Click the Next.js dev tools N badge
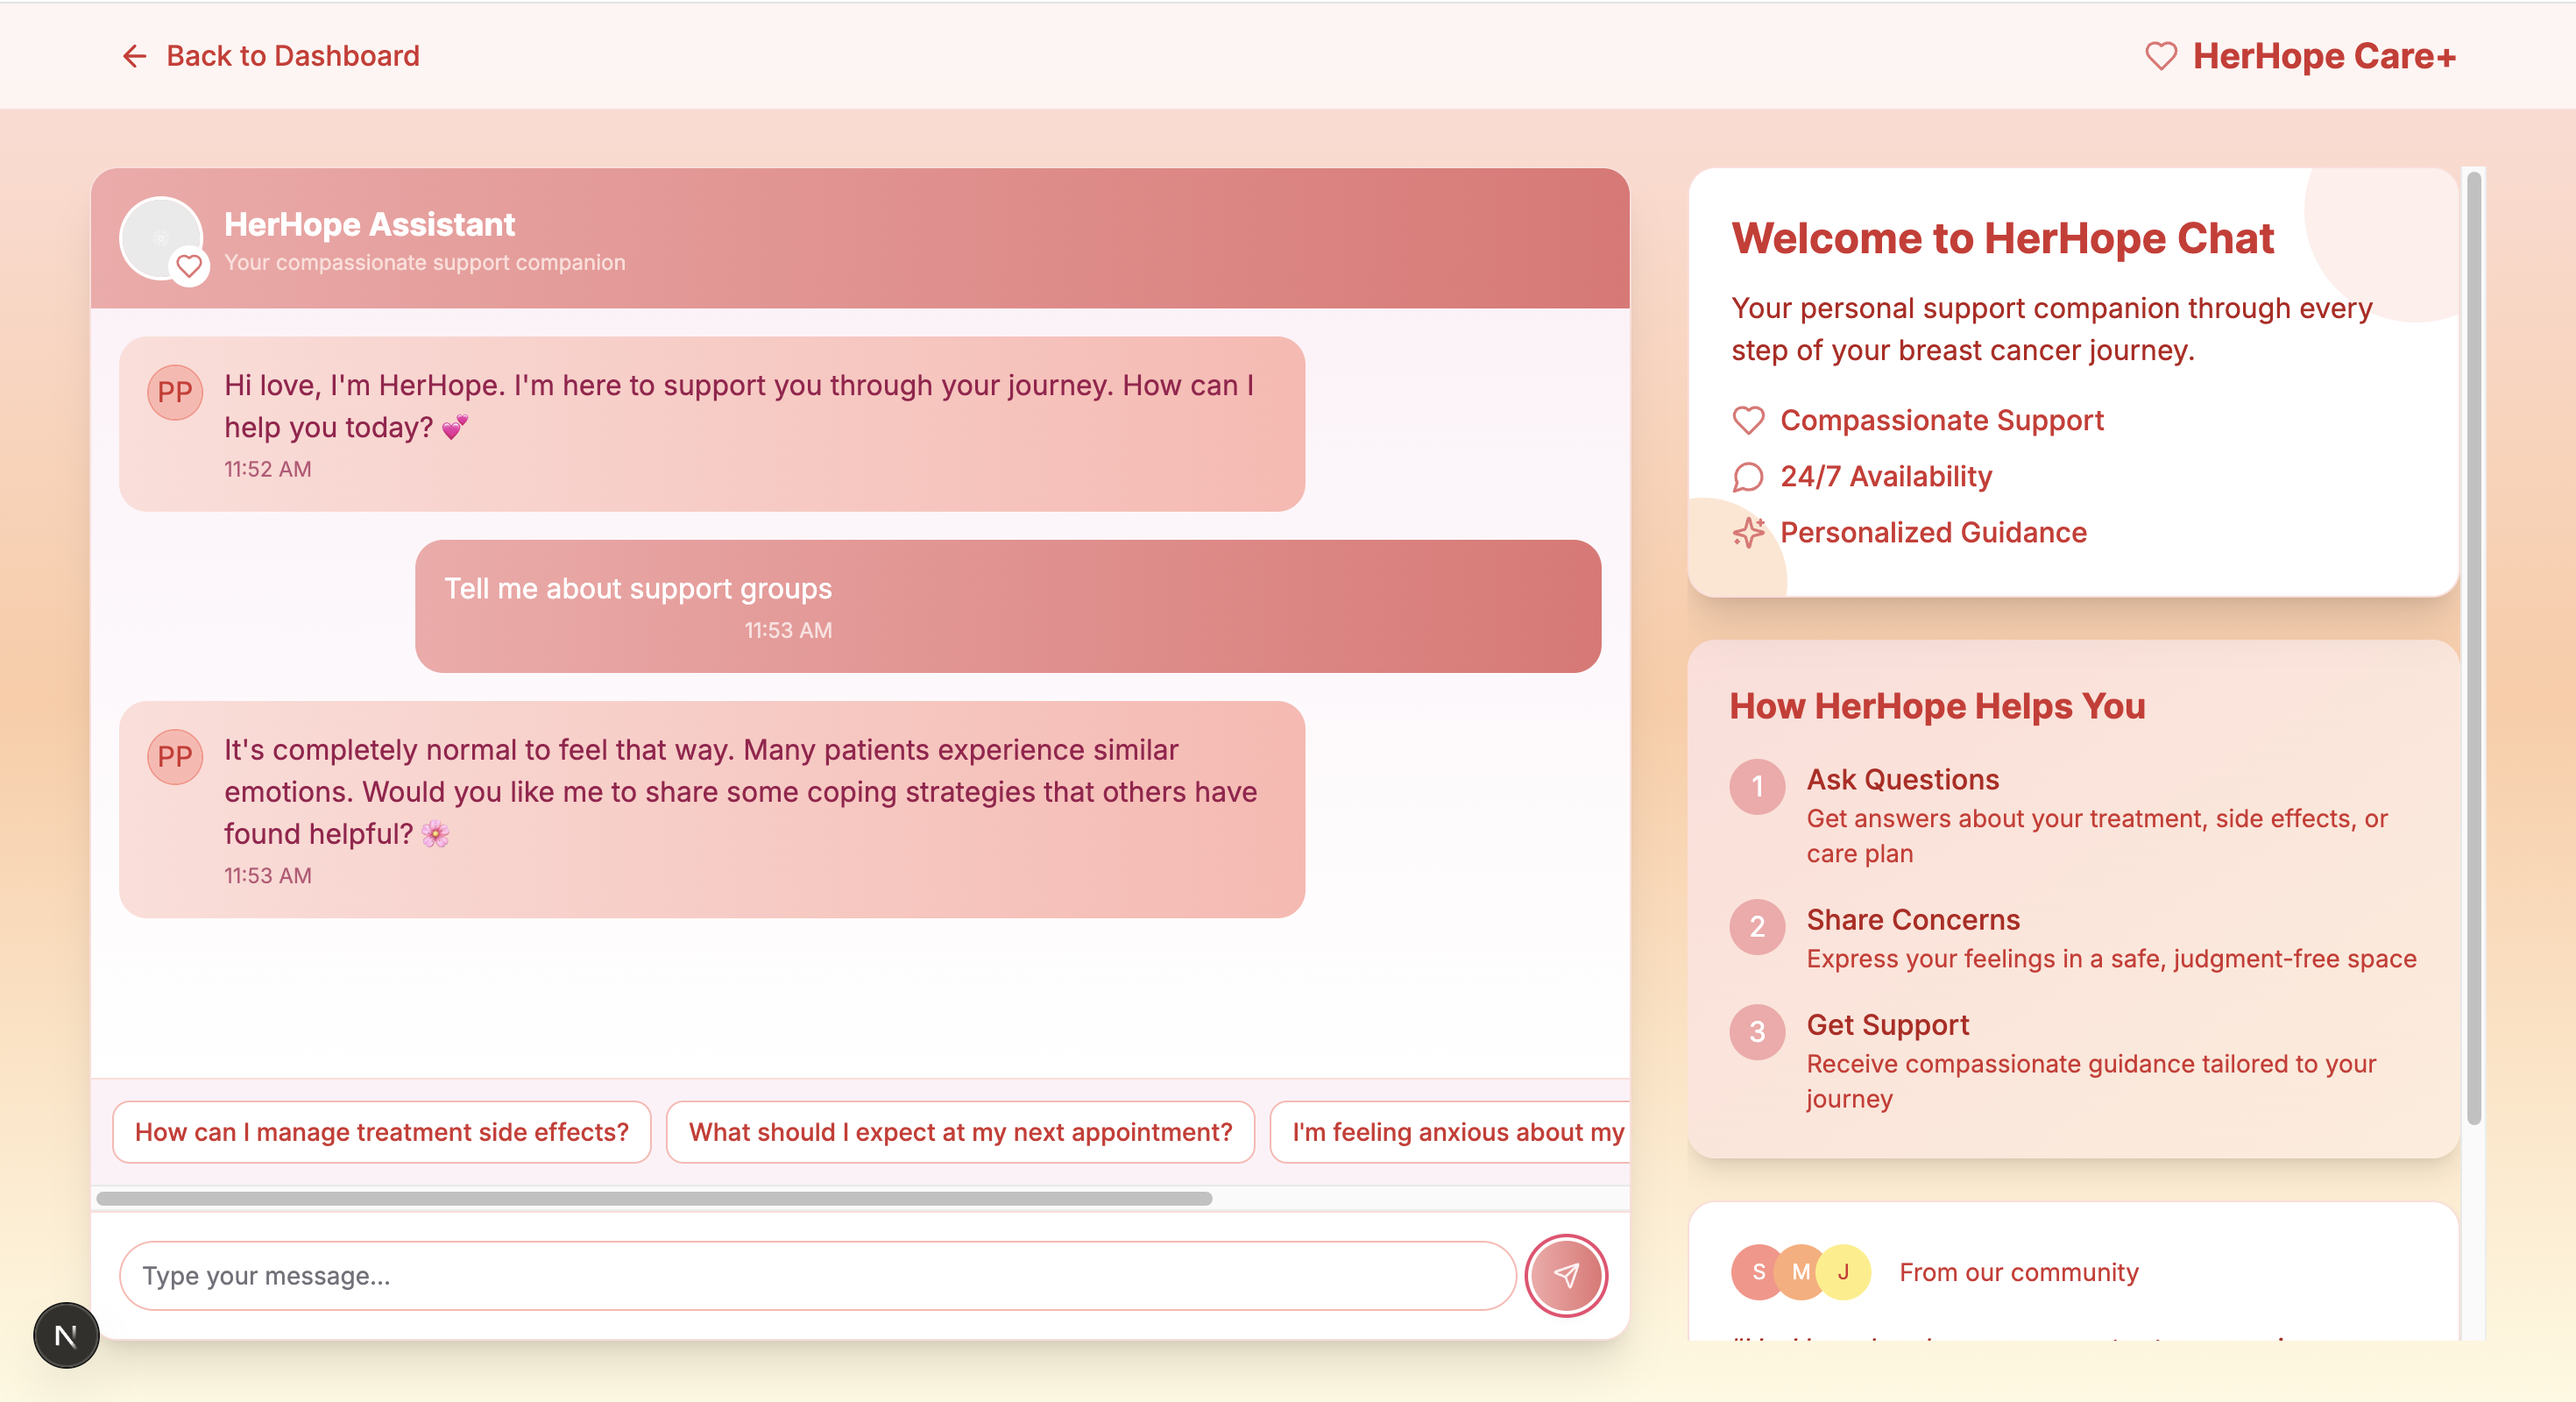Image resolution: width=2576 pixels, height=1402 pixels. (x=66, y=1335)
